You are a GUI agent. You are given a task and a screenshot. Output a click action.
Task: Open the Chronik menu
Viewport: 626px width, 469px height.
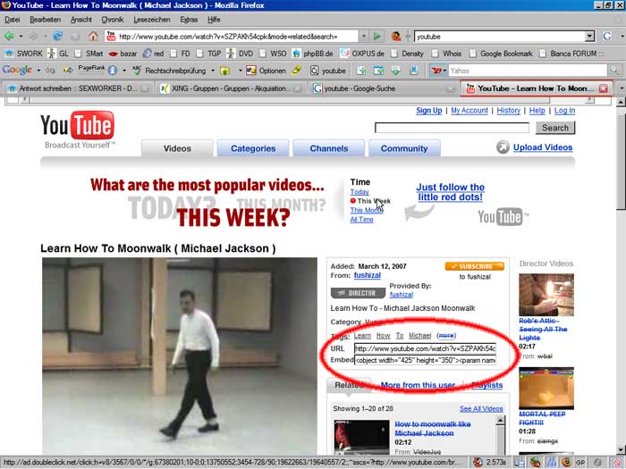click(x=112, y=20)
